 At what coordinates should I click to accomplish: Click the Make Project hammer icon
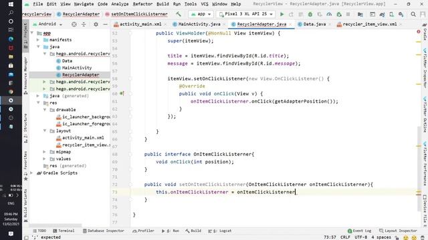point(179,14)
